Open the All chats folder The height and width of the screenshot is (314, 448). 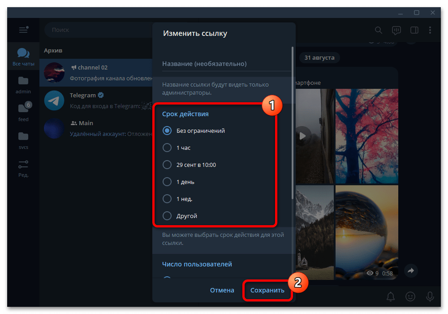point(23,57)
